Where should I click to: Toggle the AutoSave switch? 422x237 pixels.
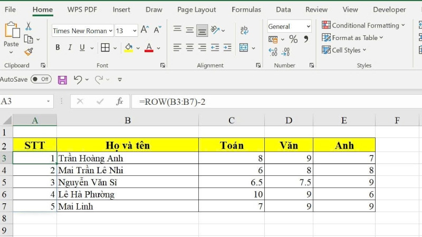coord(41,79)
